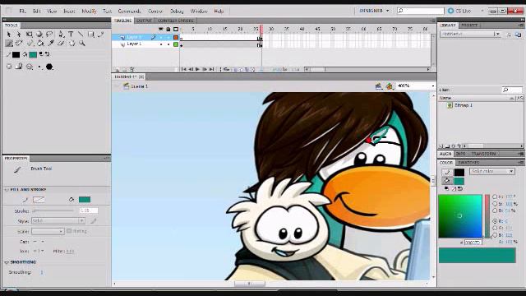Open the teal fill color swatch in Tools panel
Image resolution: width=526 pixels, height=296 pixels.
click(33, 55)
